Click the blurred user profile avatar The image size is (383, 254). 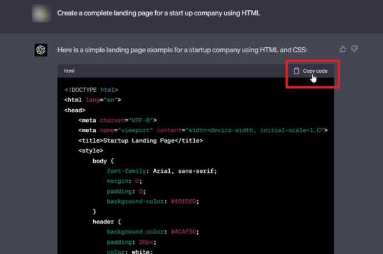[x=41, y=13]
